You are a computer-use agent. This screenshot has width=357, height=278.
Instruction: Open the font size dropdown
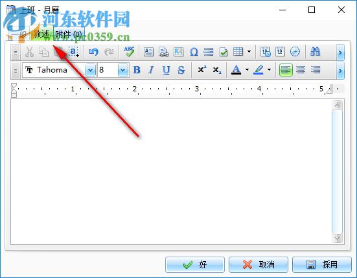(x=123, y=70)
